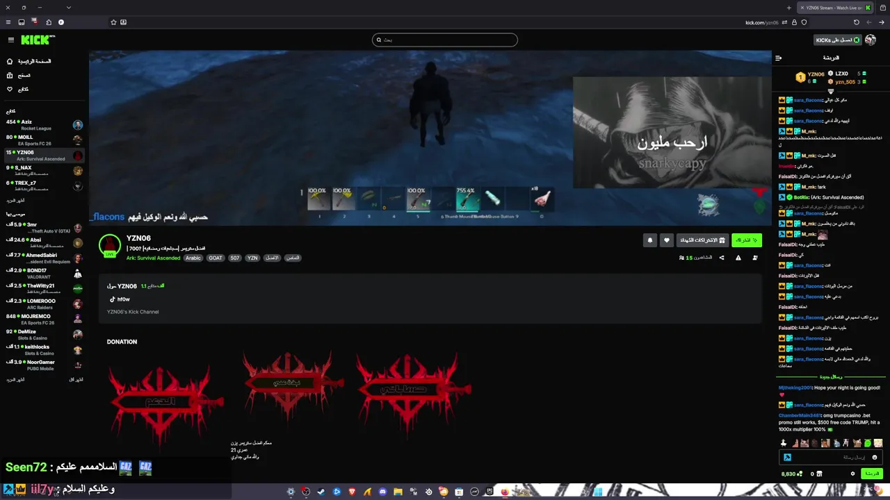Screen dimensions: 890x500
Task: Click BotRix username in chat
Action: (802, 197)
